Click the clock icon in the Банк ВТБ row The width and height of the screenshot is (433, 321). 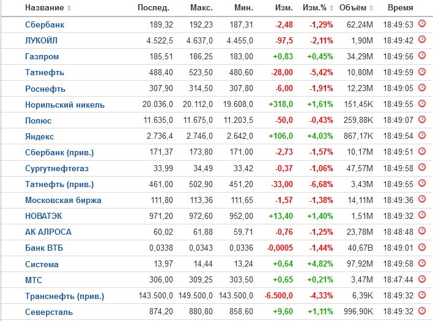point(422,247)
